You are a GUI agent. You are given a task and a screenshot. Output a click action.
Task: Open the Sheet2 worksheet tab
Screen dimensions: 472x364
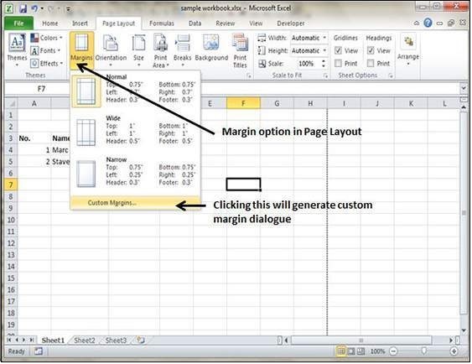[85, 341]
